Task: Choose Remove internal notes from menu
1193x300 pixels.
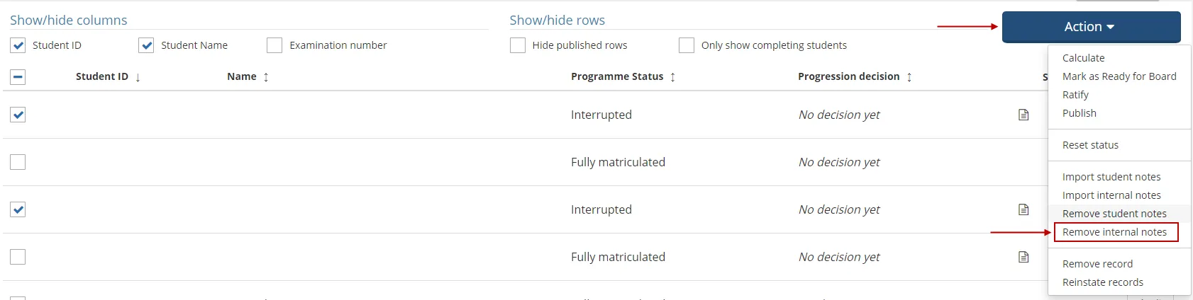Action: pos(1114,232)
